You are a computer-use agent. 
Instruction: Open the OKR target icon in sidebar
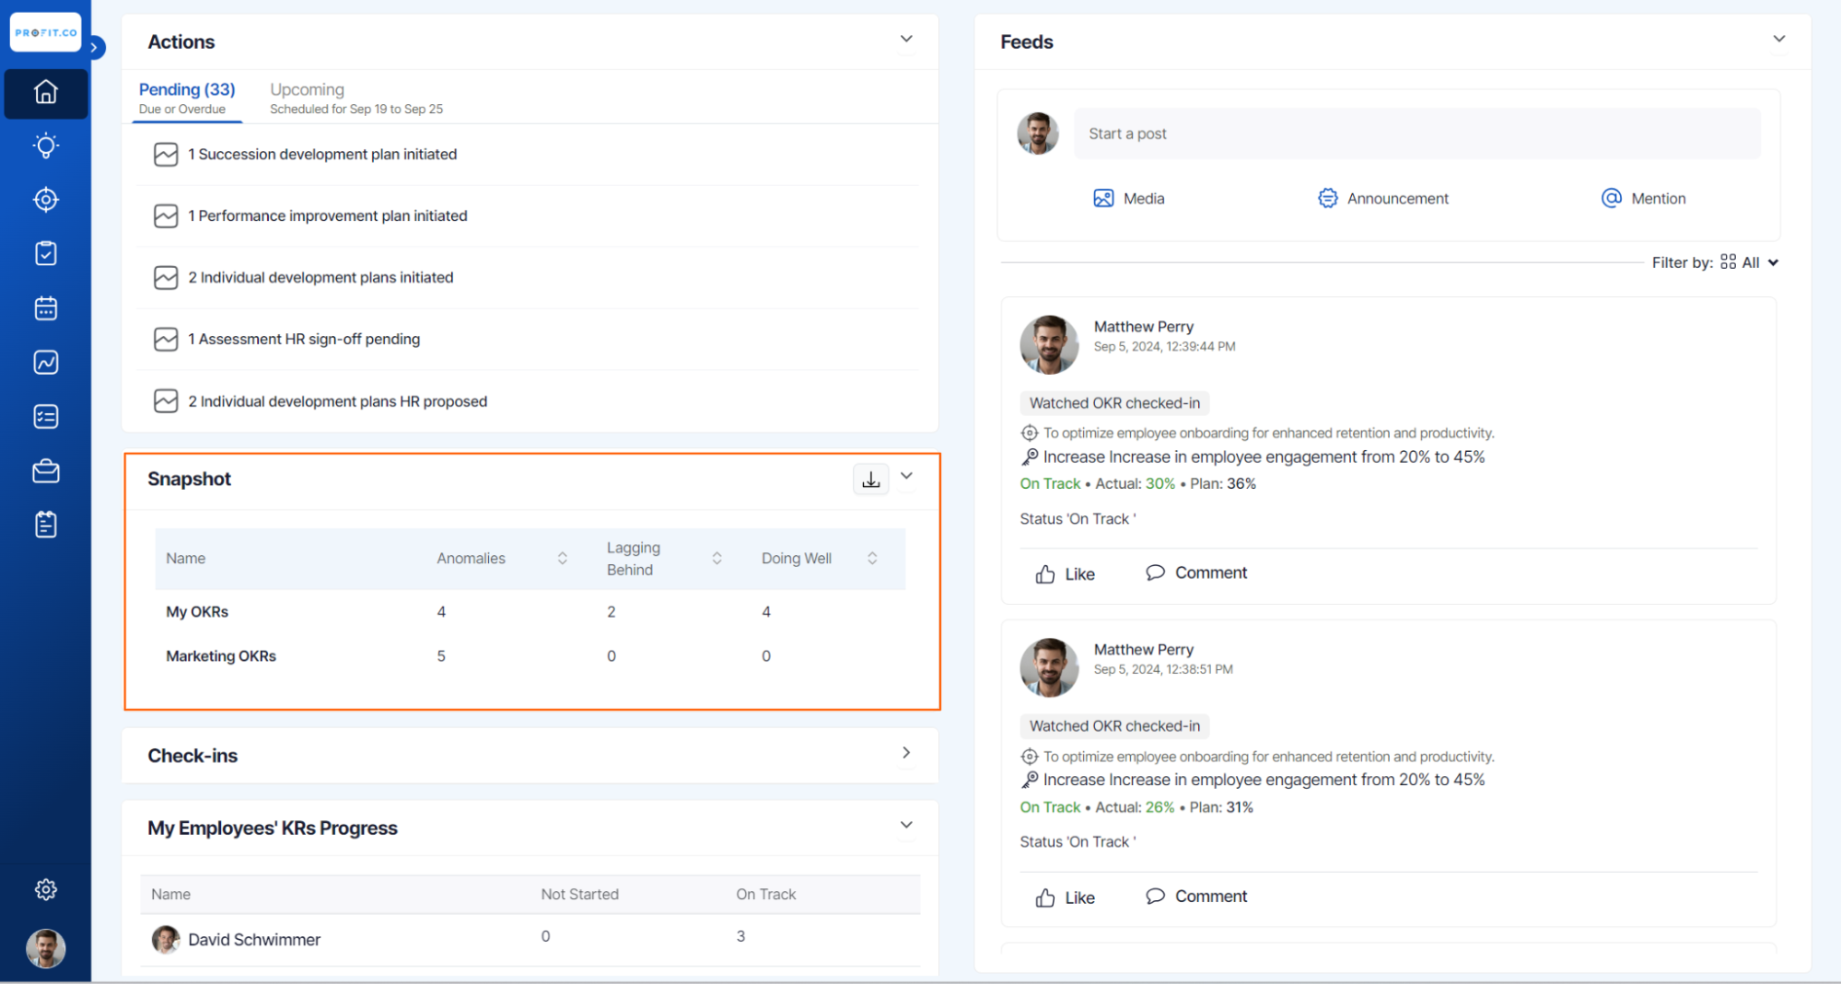[45, 200]
